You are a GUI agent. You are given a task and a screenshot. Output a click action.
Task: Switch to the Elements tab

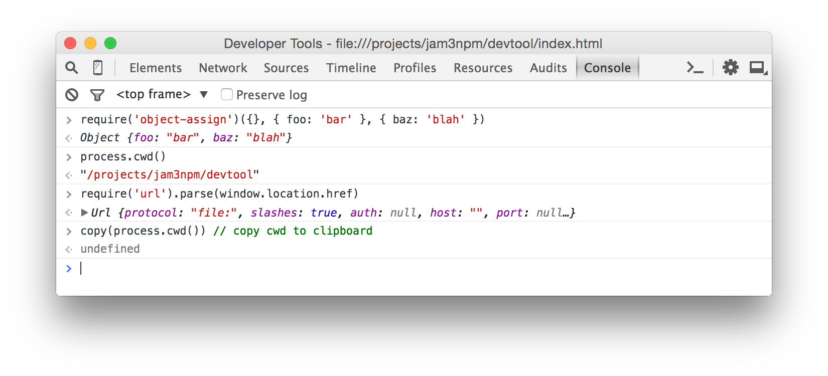point(156,68)
